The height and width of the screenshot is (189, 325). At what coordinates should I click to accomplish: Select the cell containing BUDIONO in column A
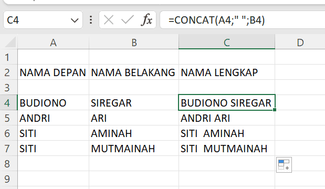[x=53, y=103]
